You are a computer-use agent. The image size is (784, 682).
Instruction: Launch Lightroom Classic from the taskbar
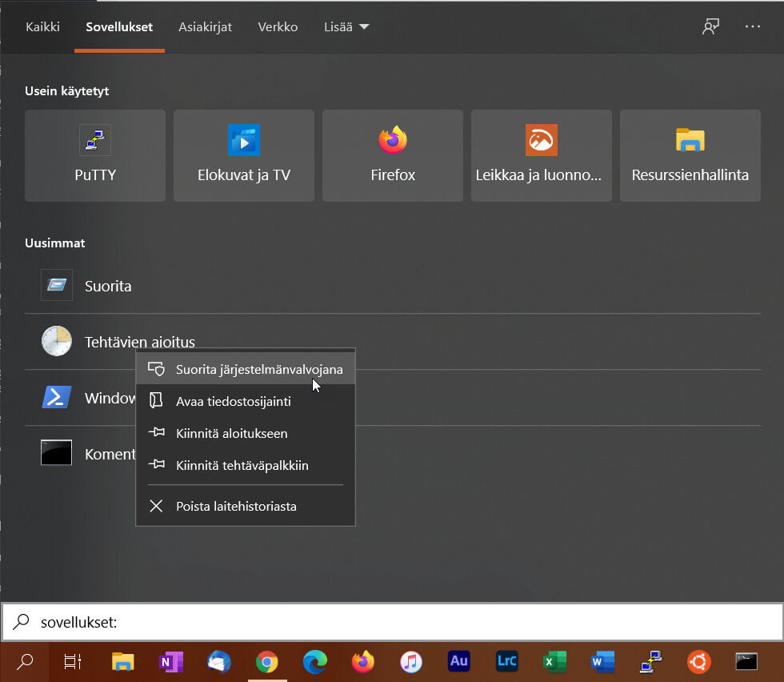[x=506, y=661]
